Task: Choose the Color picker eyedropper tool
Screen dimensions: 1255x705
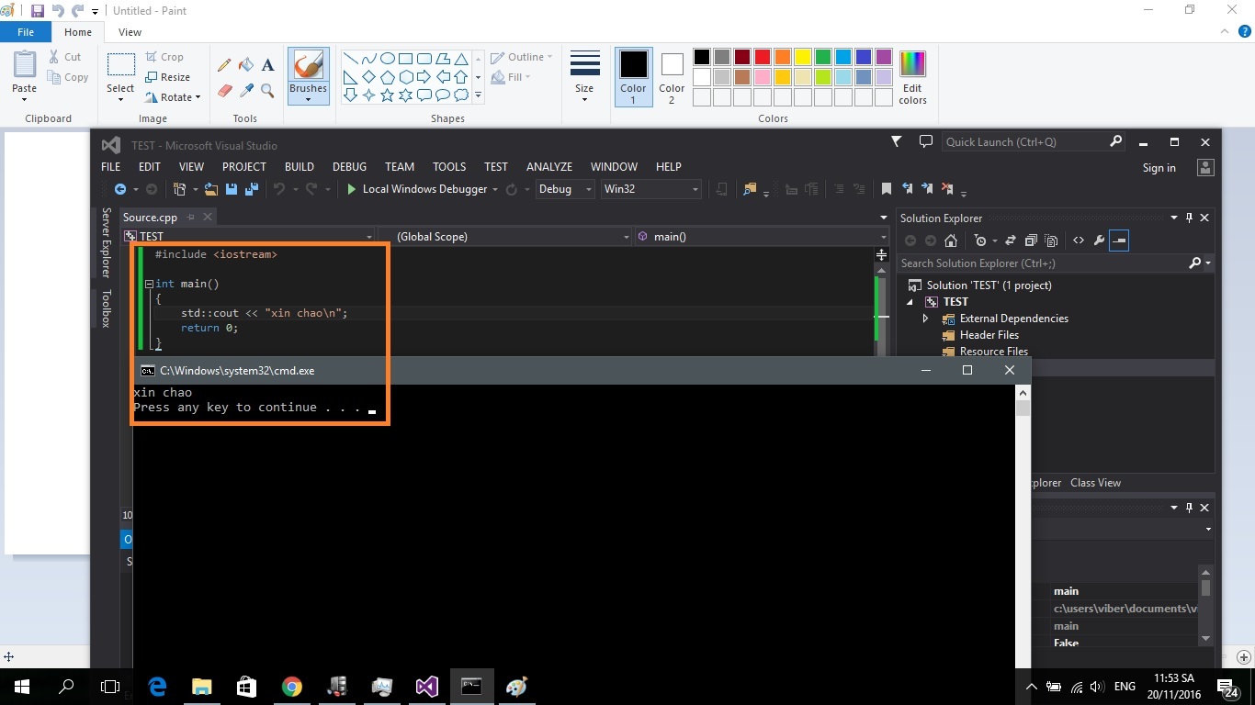Action: pyautogui.click(x=246, y=90)
